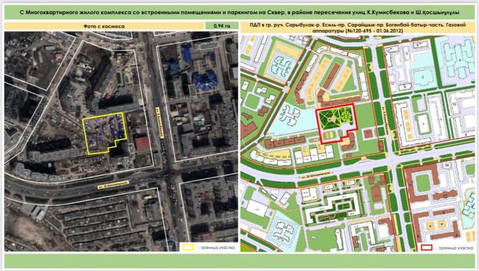Click the red-roofed building beside the yellow outline

[143, 143]
